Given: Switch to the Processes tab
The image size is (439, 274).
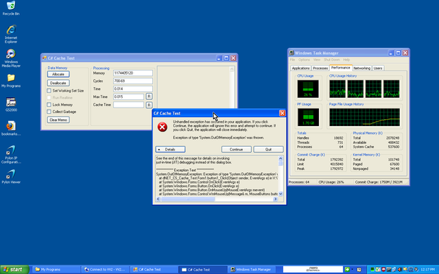Looking at the screenshot, I should coord(320,68).
